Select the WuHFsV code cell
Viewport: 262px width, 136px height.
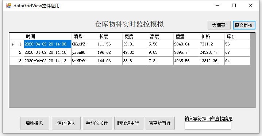pyautogui.click(x=84, y=61)
